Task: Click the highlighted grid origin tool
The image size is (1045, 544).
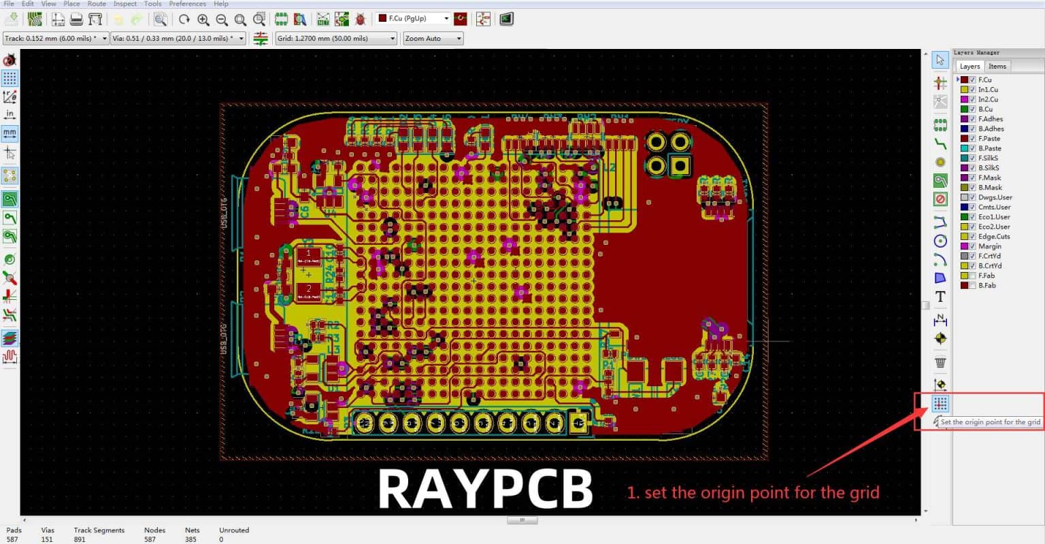Action: (940, 404)
